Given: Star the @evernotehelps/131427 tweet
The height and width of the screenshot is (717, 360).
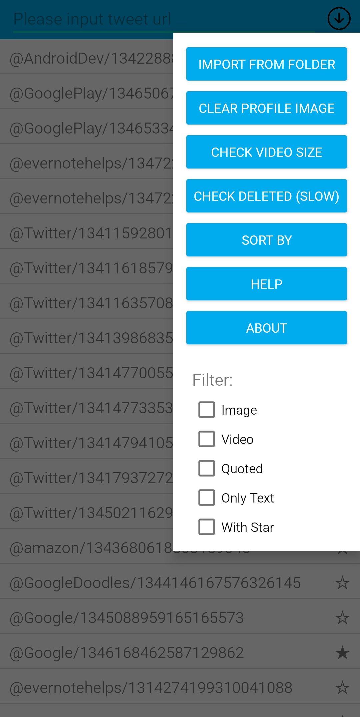Looking at the screenshot, I should 342,688.
